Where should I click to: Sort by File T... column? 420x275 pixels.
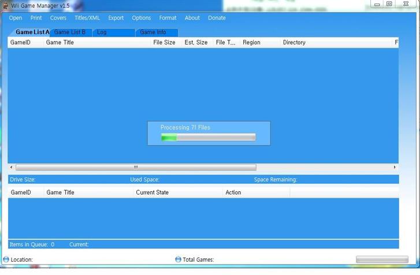[226, 43]
